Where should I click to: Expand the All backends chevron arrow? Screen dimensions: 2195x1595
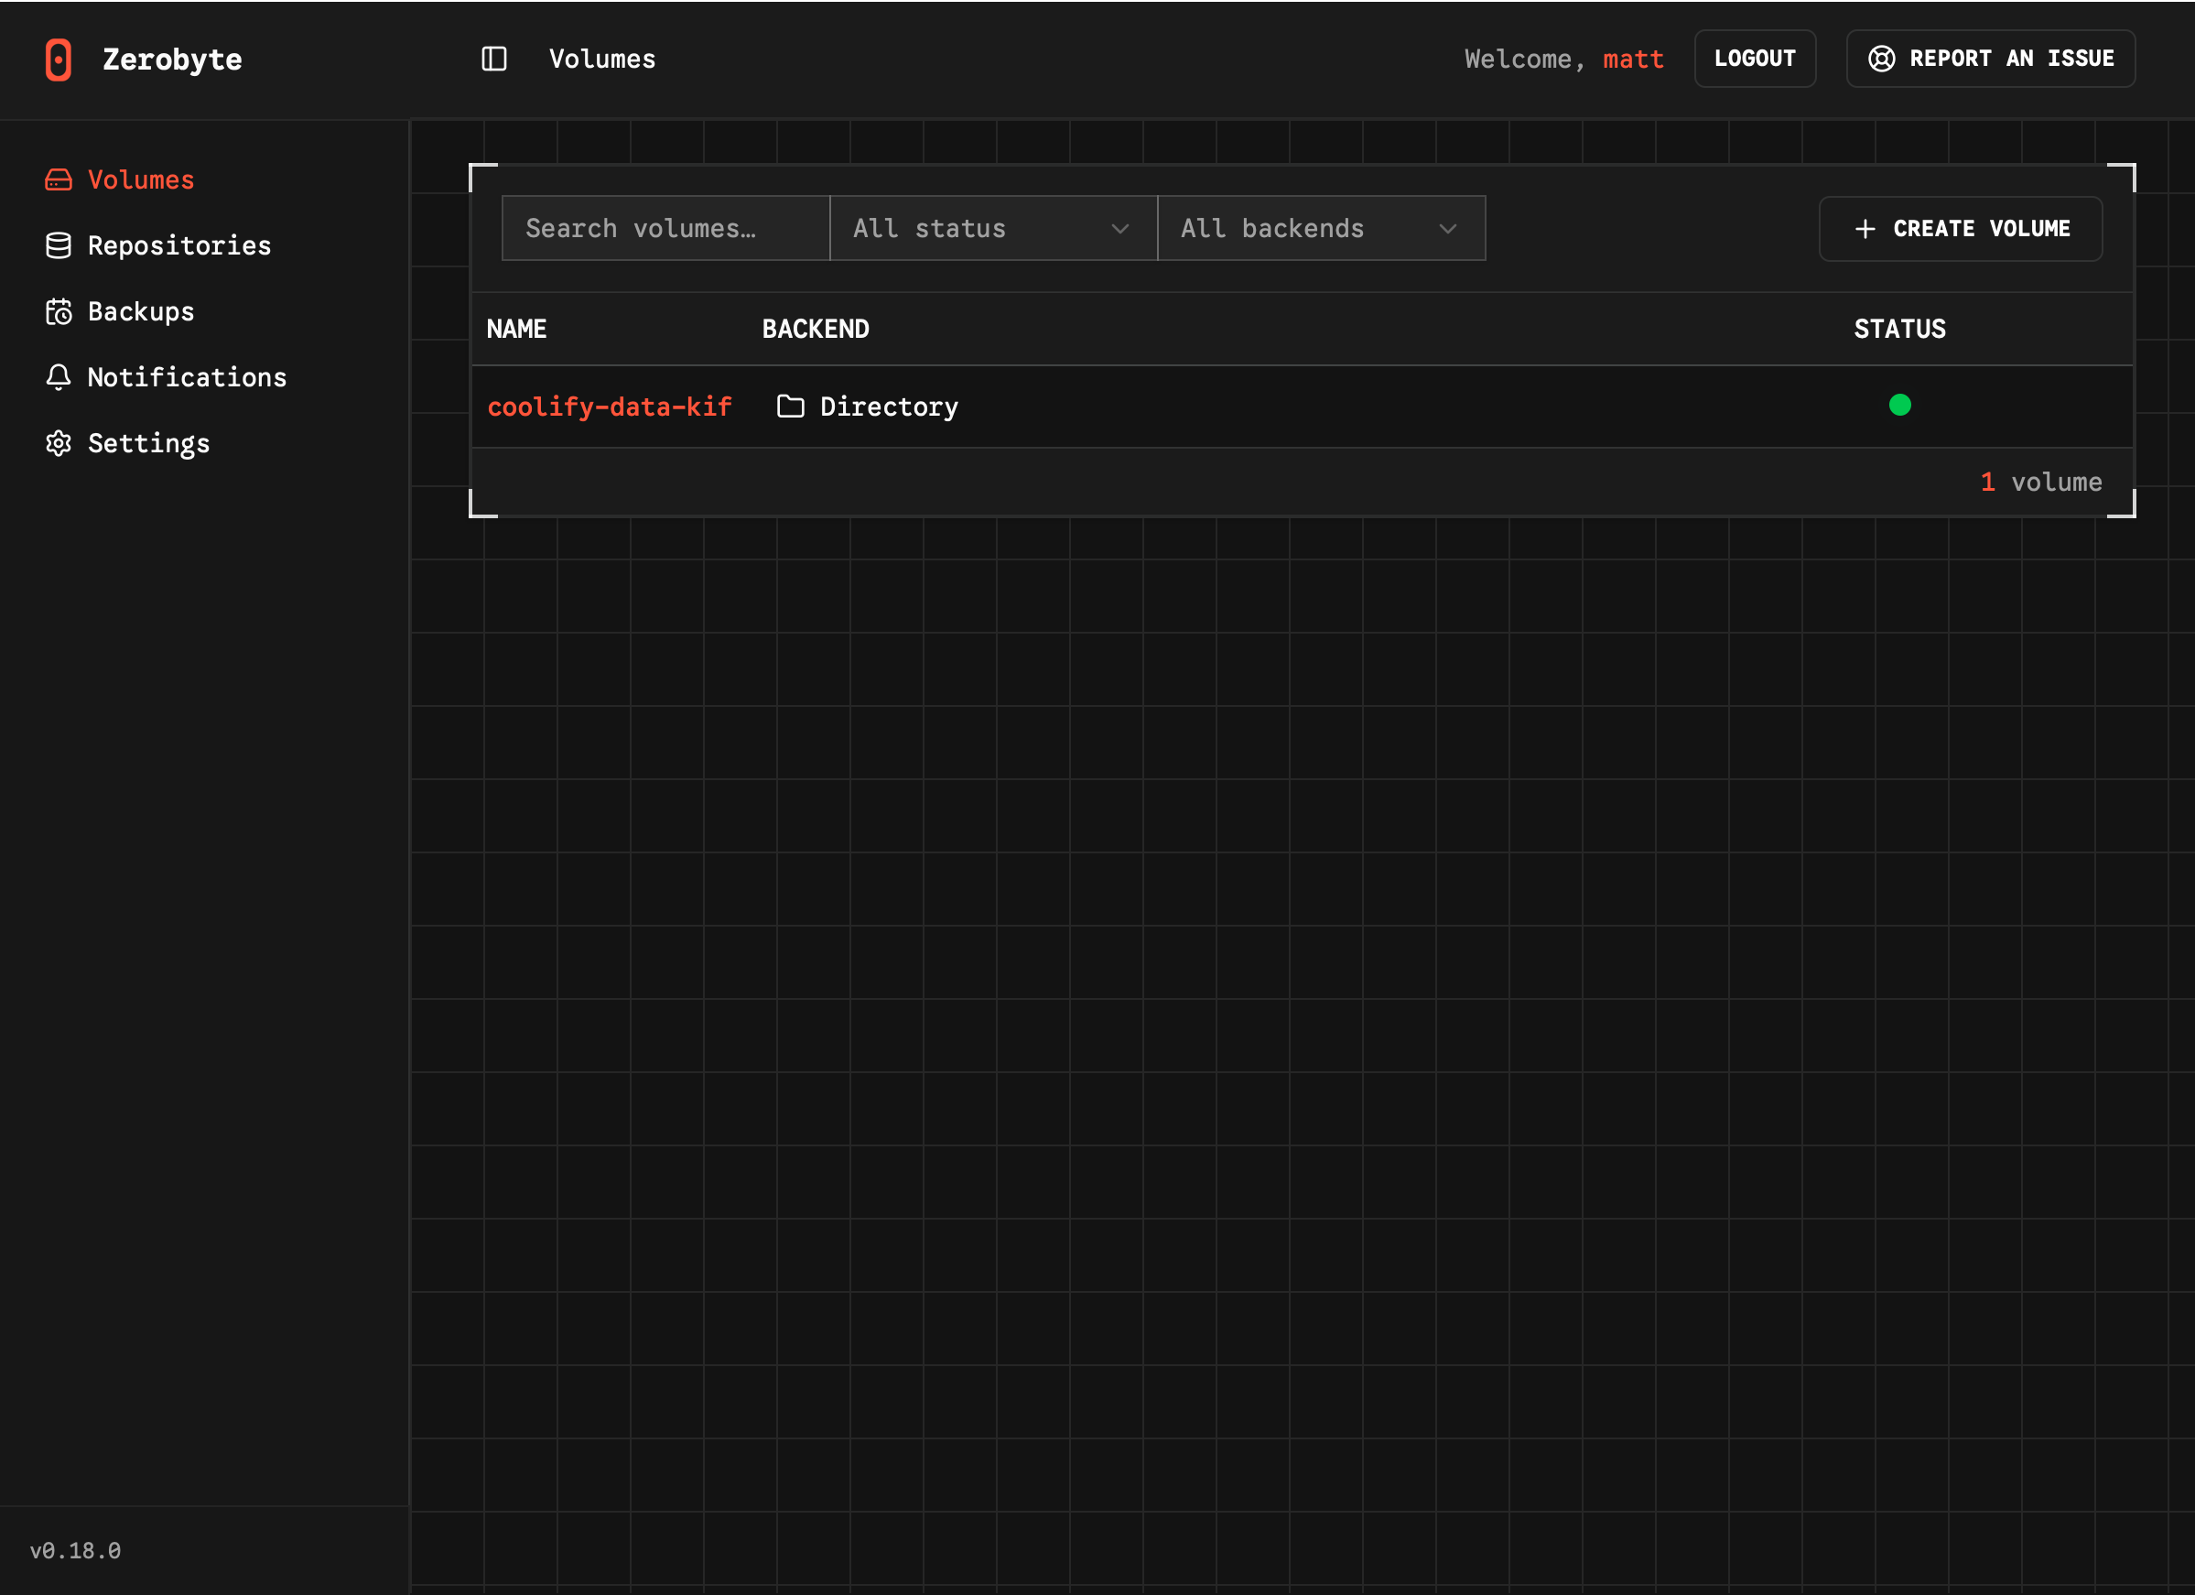[x=1448, y=230]
